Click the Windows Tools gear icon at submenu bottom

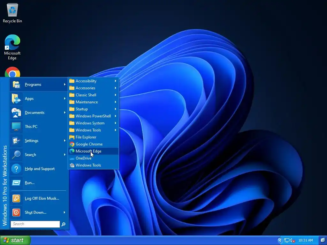point(72,165)
